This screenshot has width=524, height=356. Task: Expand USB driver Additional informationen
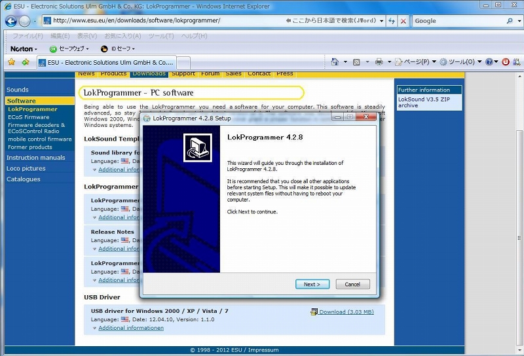click(x=130, y=328)
